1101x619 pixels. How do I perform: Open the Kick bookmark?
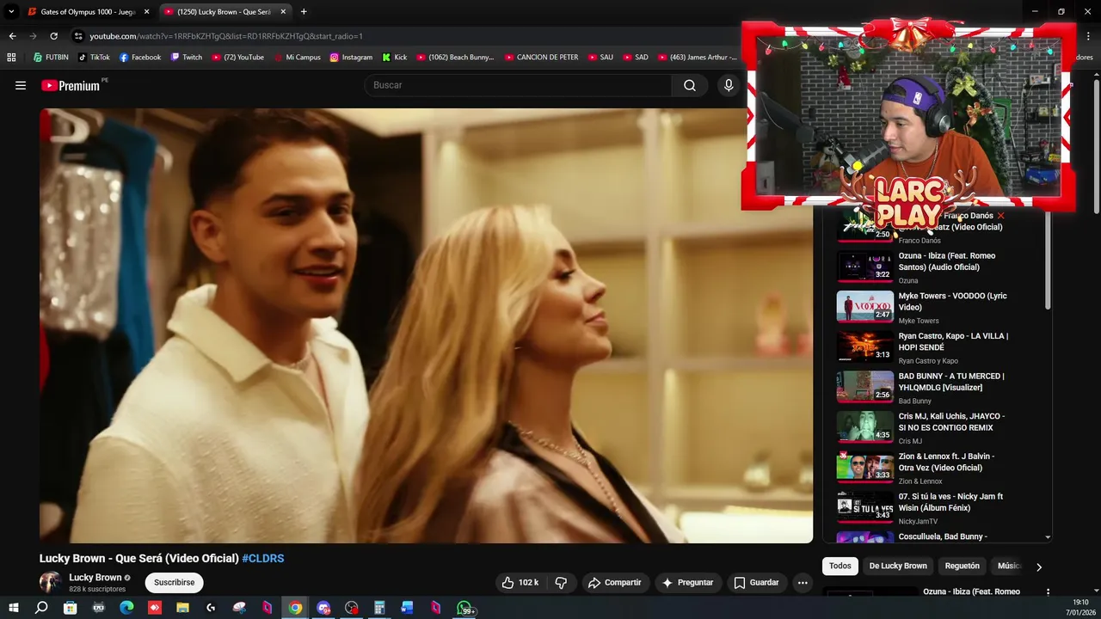click(x=395, y=58)
